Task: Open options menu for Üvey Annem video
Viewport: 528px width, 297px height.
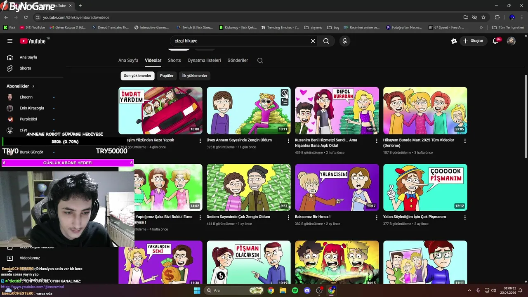Action: point(288,141)
